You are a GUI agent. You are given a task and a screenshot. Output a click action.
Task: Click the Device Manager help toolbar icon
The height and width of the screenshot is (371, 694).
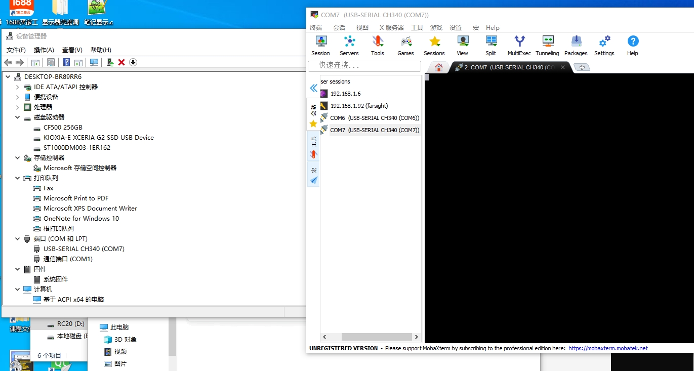pos(66,62)
